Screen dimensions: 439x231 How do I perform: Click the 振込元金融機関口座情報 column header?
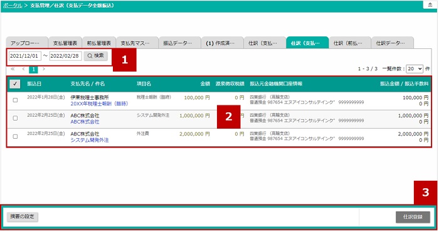(x=276, y=84)
